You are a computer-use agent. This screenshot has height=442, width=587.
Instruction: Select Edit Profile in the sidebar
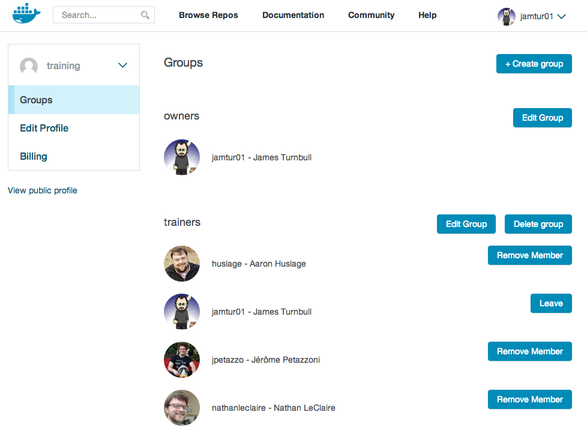coord(44,128)
